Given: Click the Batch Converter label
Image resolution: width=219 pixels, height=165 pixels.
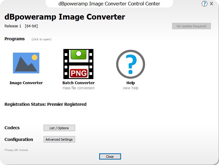Looking at the screenshot, I should click(x=78, y=83).
